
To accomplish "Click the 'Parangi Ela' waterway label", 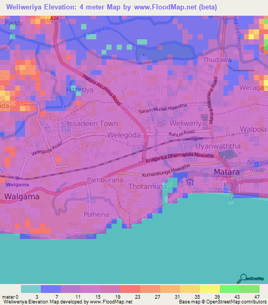I will (97, 32).
